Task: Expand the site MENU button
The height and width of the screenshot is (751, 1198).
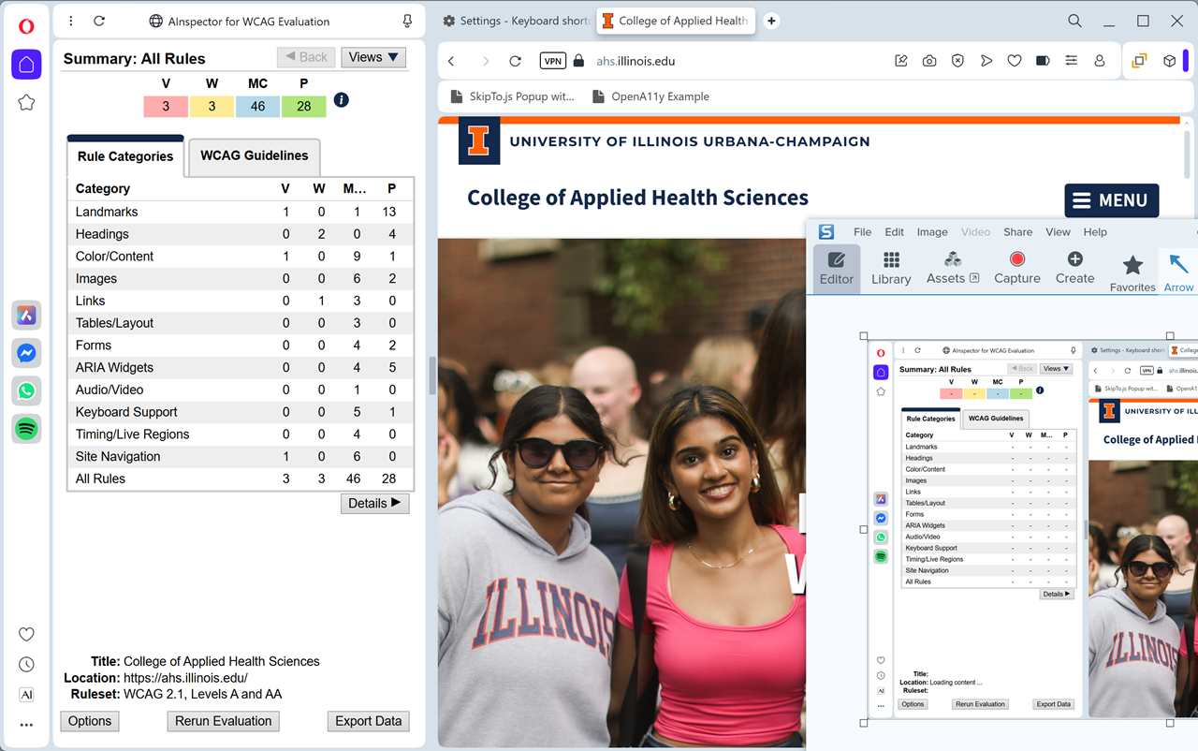Action: (1111, 200)
